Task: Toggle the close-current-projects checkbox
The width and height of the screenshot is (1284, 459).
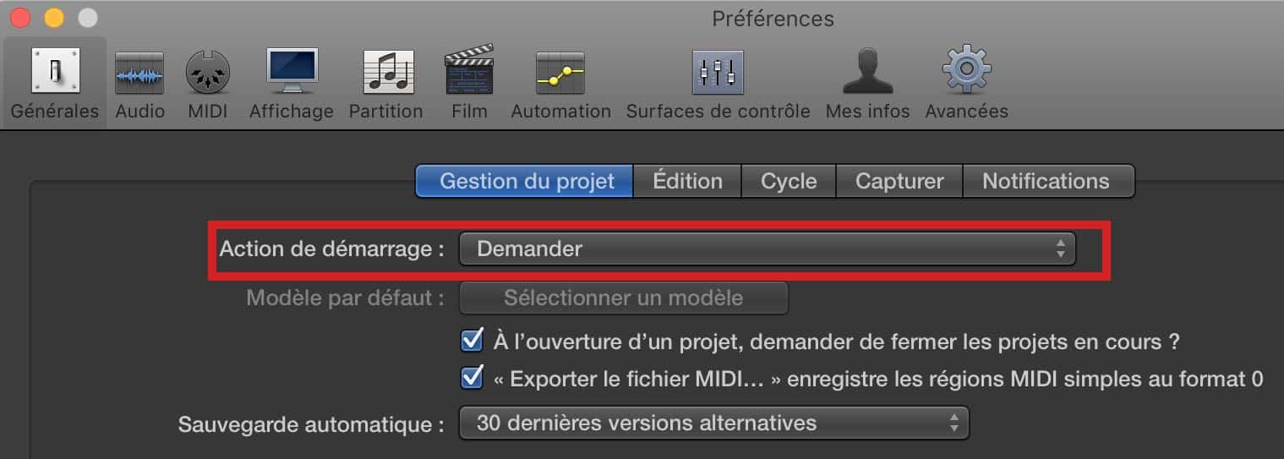Action: click(472, 341)
